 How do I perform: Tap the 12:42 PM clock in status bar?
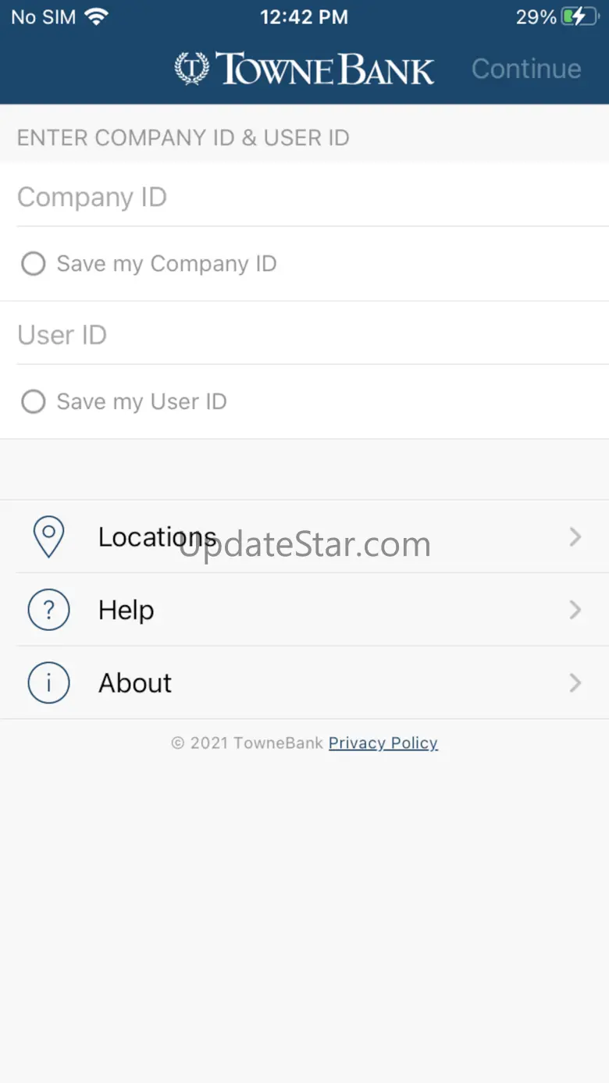click(304, 16)
